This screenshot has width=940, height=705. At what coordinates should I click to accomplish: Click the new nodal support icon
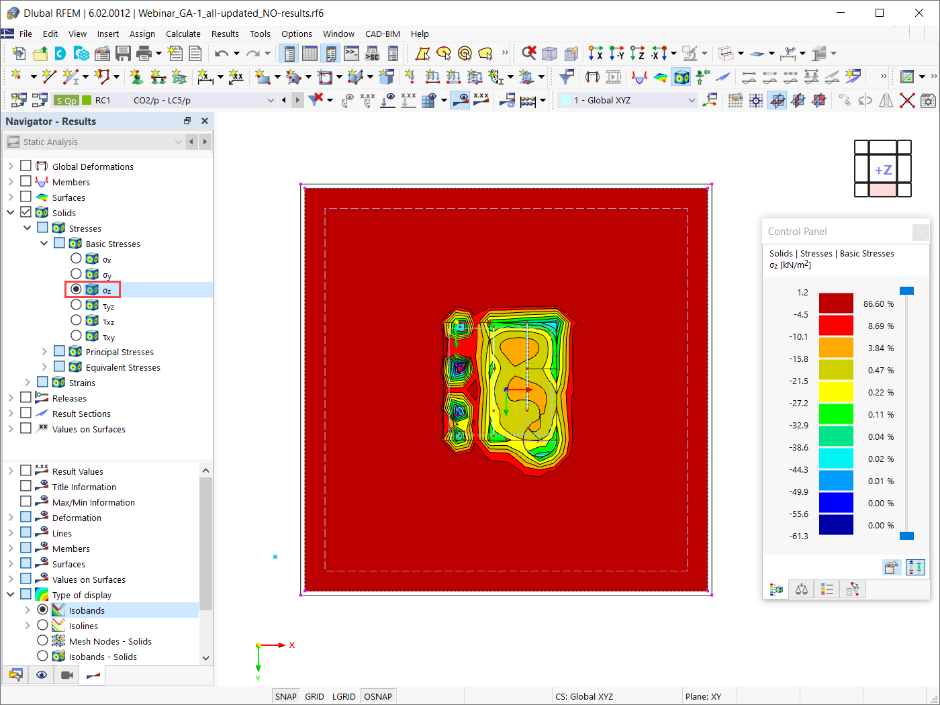point(136,77)
